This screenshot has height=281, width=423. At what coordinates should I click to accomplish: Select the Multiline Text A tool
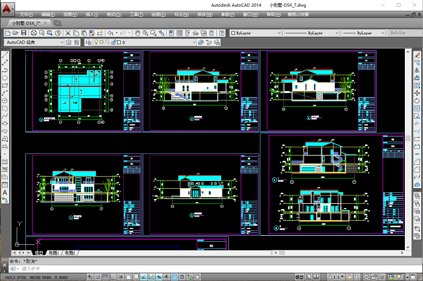click(x=5, y=193)
